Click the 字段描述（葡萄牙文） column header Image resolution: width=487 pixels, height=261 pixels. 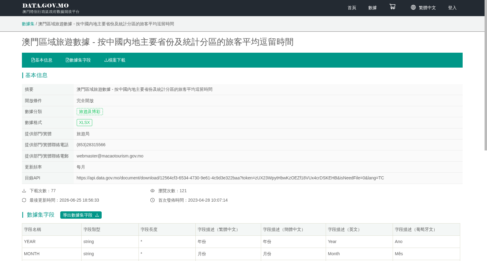pyautogui.click(x=426, y=229)
